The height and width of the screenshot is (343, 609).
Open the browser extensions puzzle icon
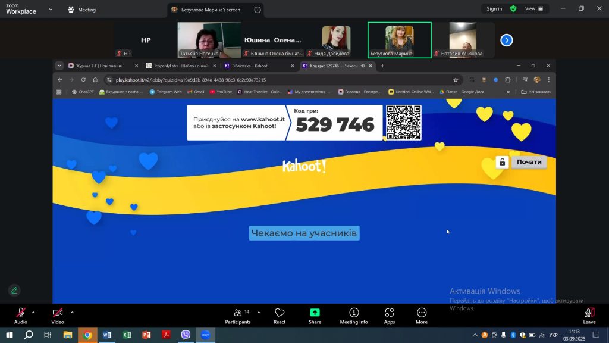tap(508, 80)
